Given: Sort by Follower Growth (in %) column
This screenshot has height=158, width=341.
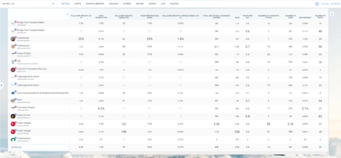Looking at the screenshot, I should pyautogui.click(x=81, y=16).
